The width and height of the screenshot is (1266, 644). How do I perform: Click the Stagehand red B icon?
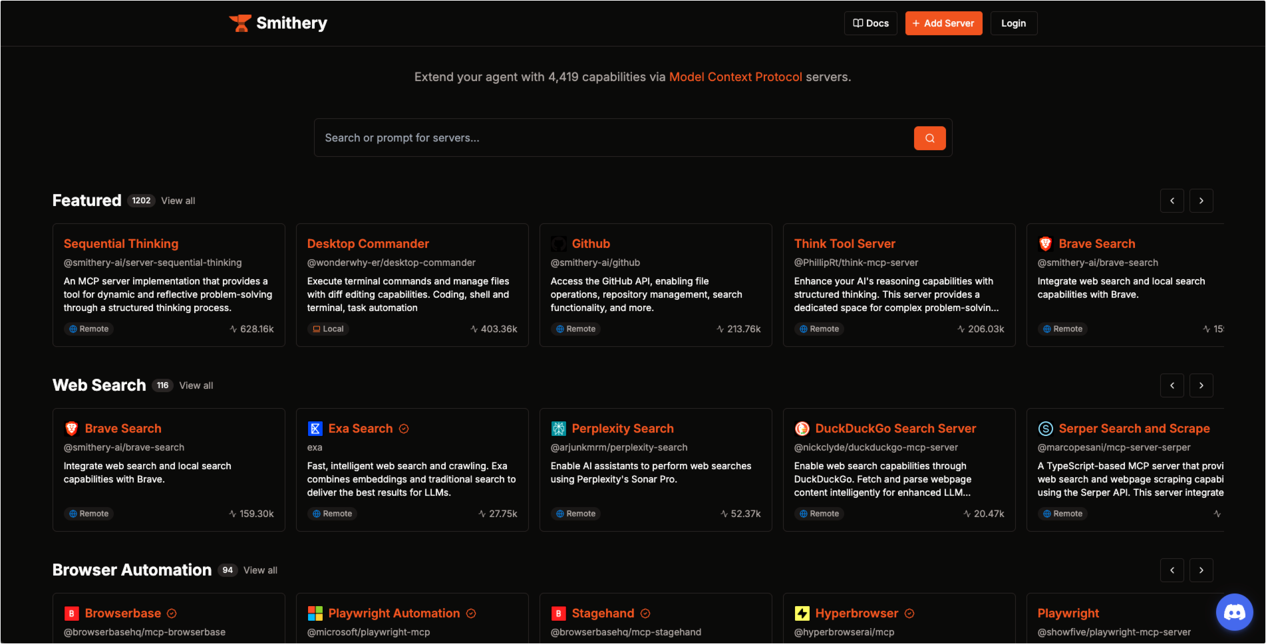pos(558,613)
